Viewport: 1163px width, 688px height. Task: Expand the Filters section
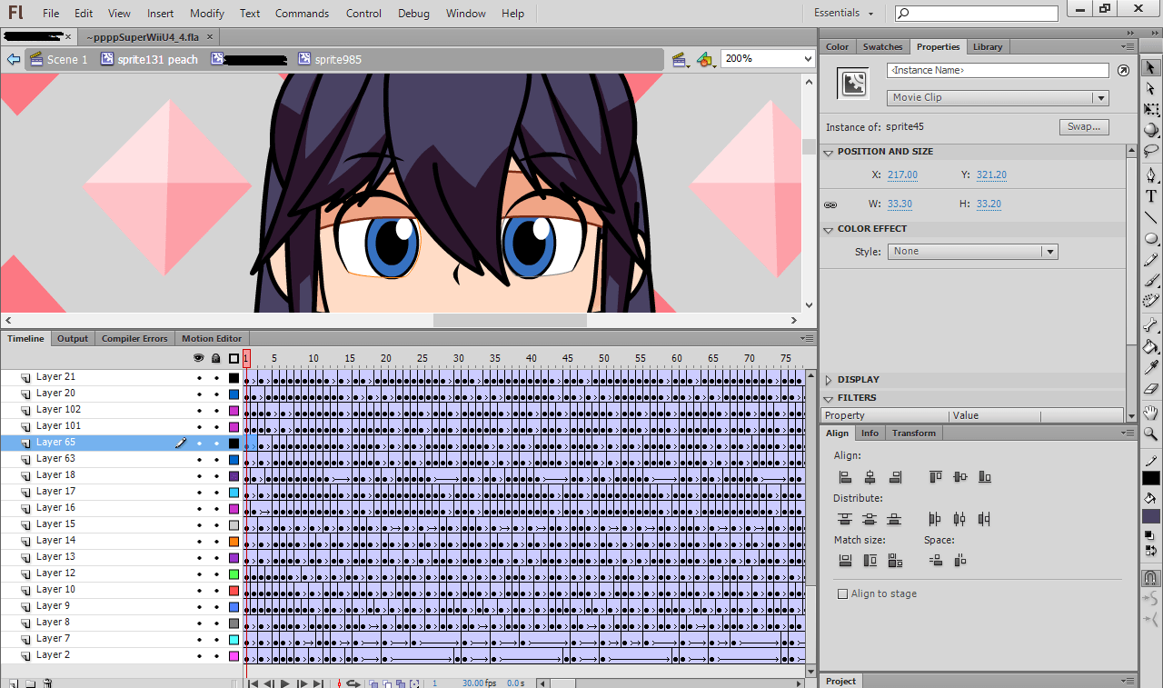829,398
